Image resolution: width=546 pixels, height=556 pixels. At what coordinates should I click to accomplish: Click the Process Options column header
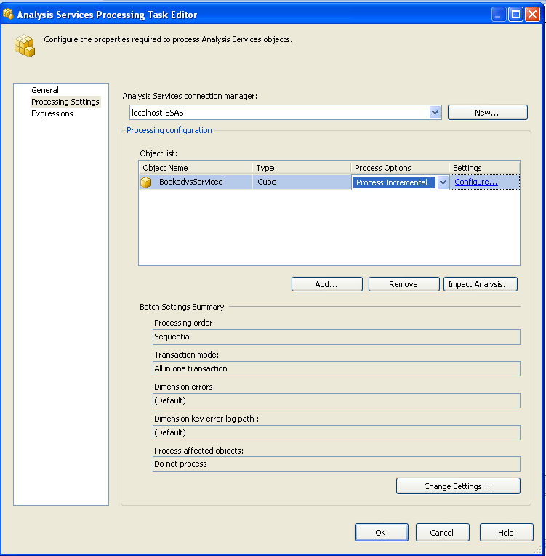[400, 168]
